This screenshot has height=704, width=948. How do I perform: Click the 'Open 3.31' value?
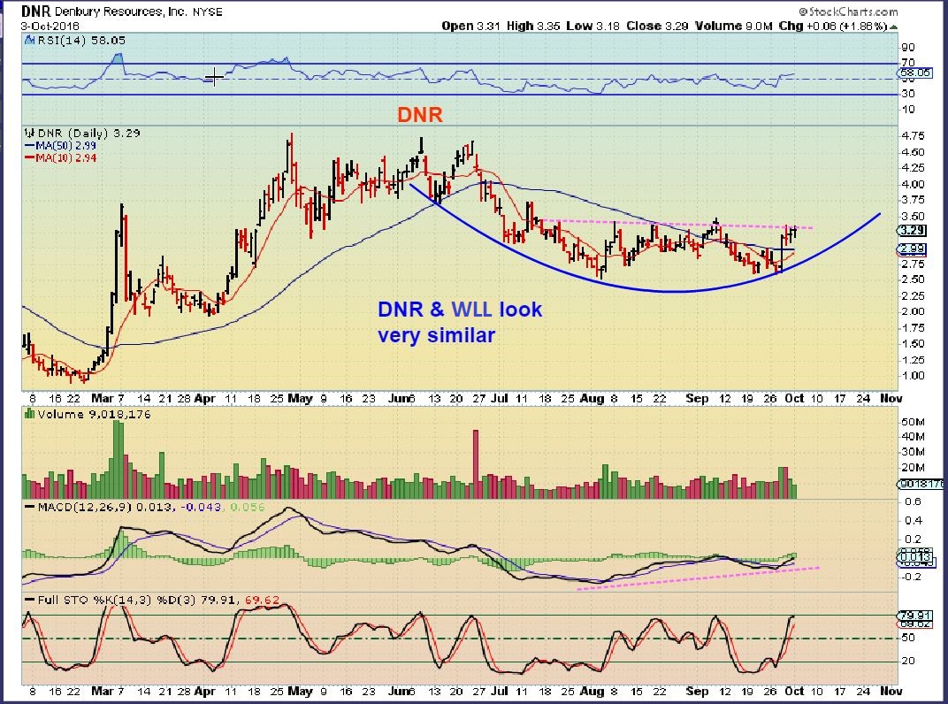click(471, 26)
